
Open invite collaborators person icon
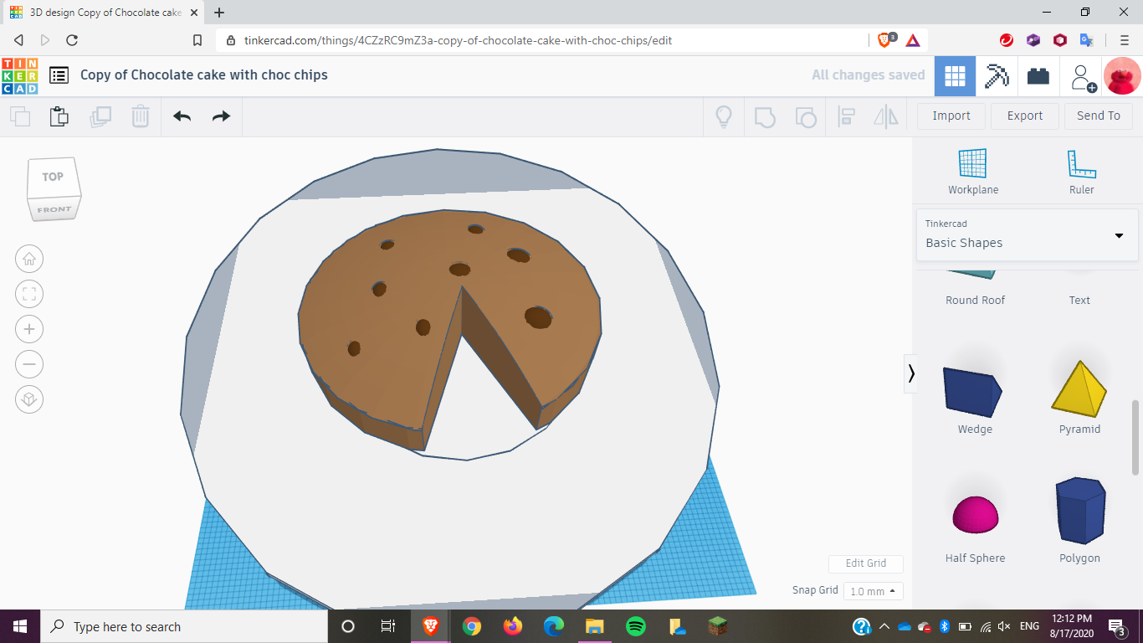1082,75
